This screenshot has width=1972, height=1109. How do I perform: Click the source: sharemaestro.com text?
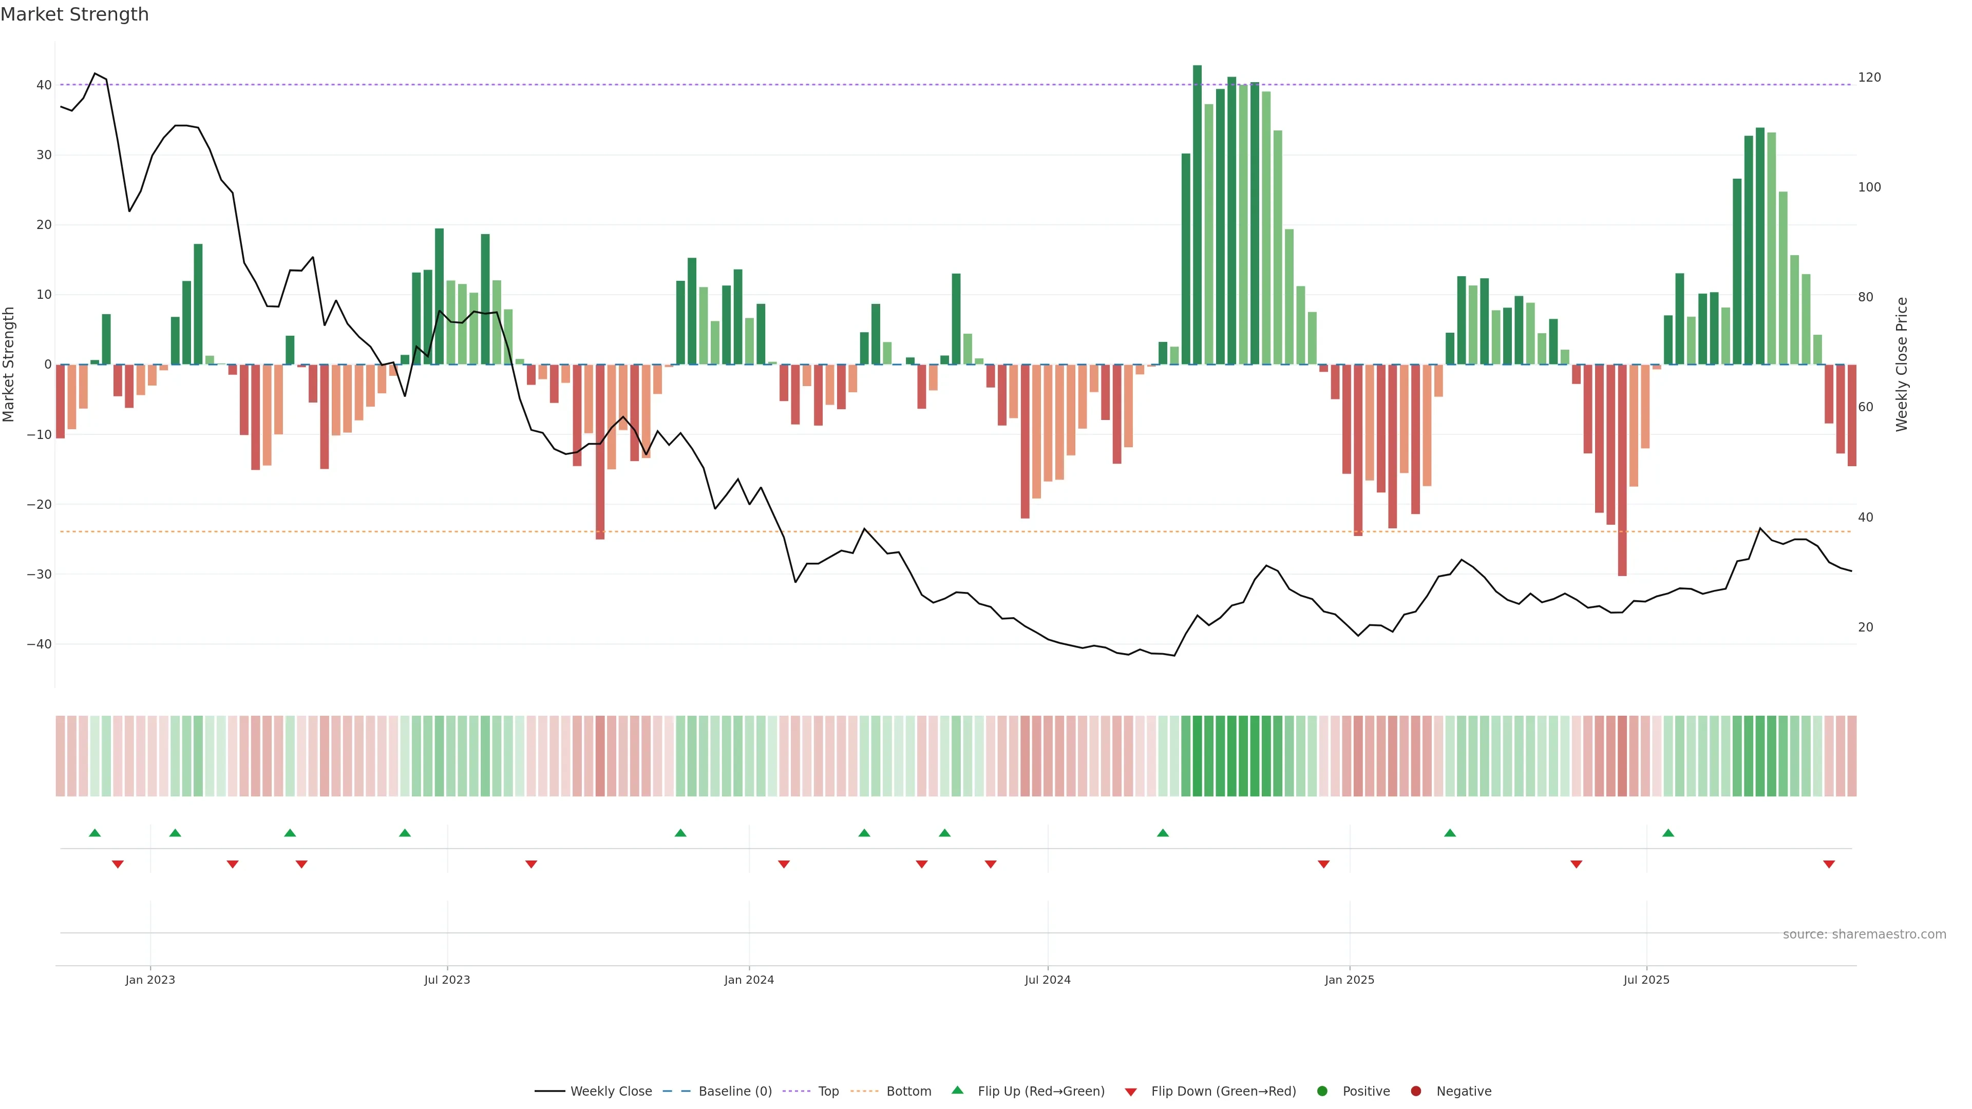point(1864,934)
